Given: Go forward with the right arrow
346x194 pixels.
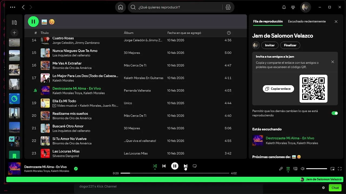Looking at the screenshot, I should [x=31, y=7].
